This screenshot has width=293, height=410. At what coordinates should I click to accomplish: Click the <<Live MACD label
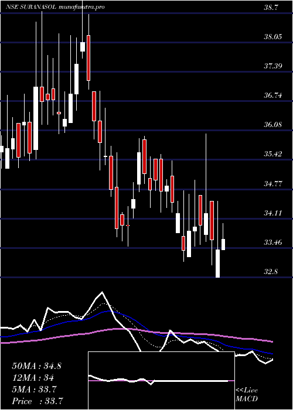(x=247, y=395)
